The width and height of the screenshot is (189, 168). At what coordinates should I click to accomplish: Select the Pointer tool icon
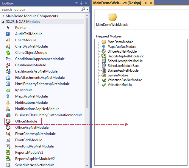click(8, 28)
